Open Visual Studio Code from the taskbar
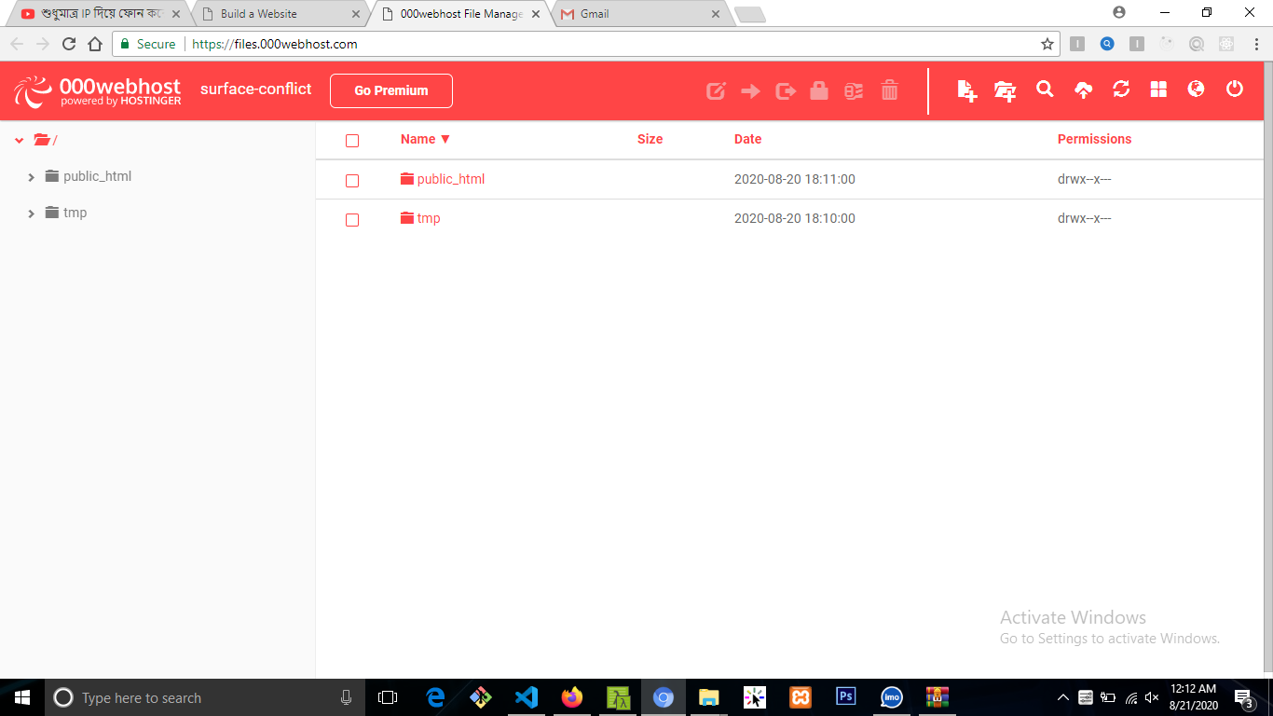 click(527, 697)
